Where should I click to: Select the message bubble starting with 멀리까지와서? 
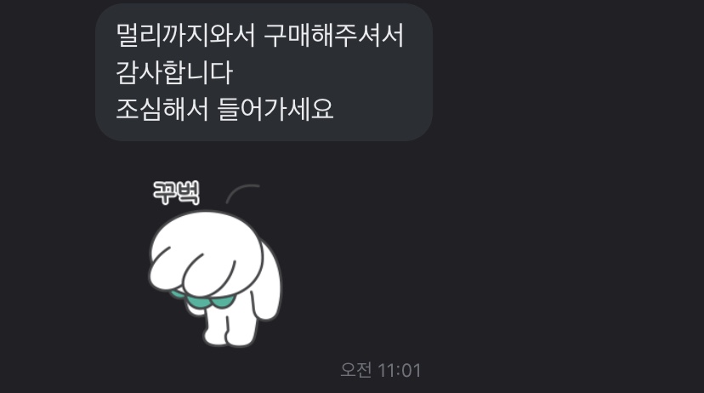[264, 72]
